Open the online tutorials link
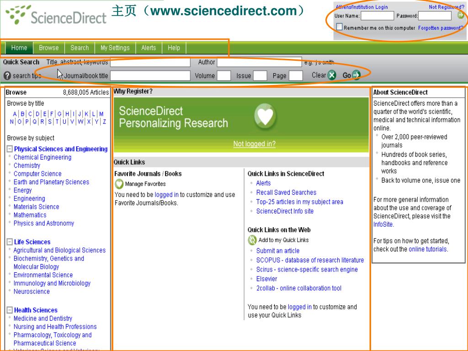The width and height of the screenshot is (468, 351). (428, 249)
